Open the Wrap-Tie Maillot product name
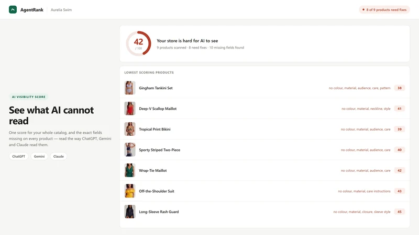Image resolution: width=419 pixels, height=235 pixels. [153, 171]
